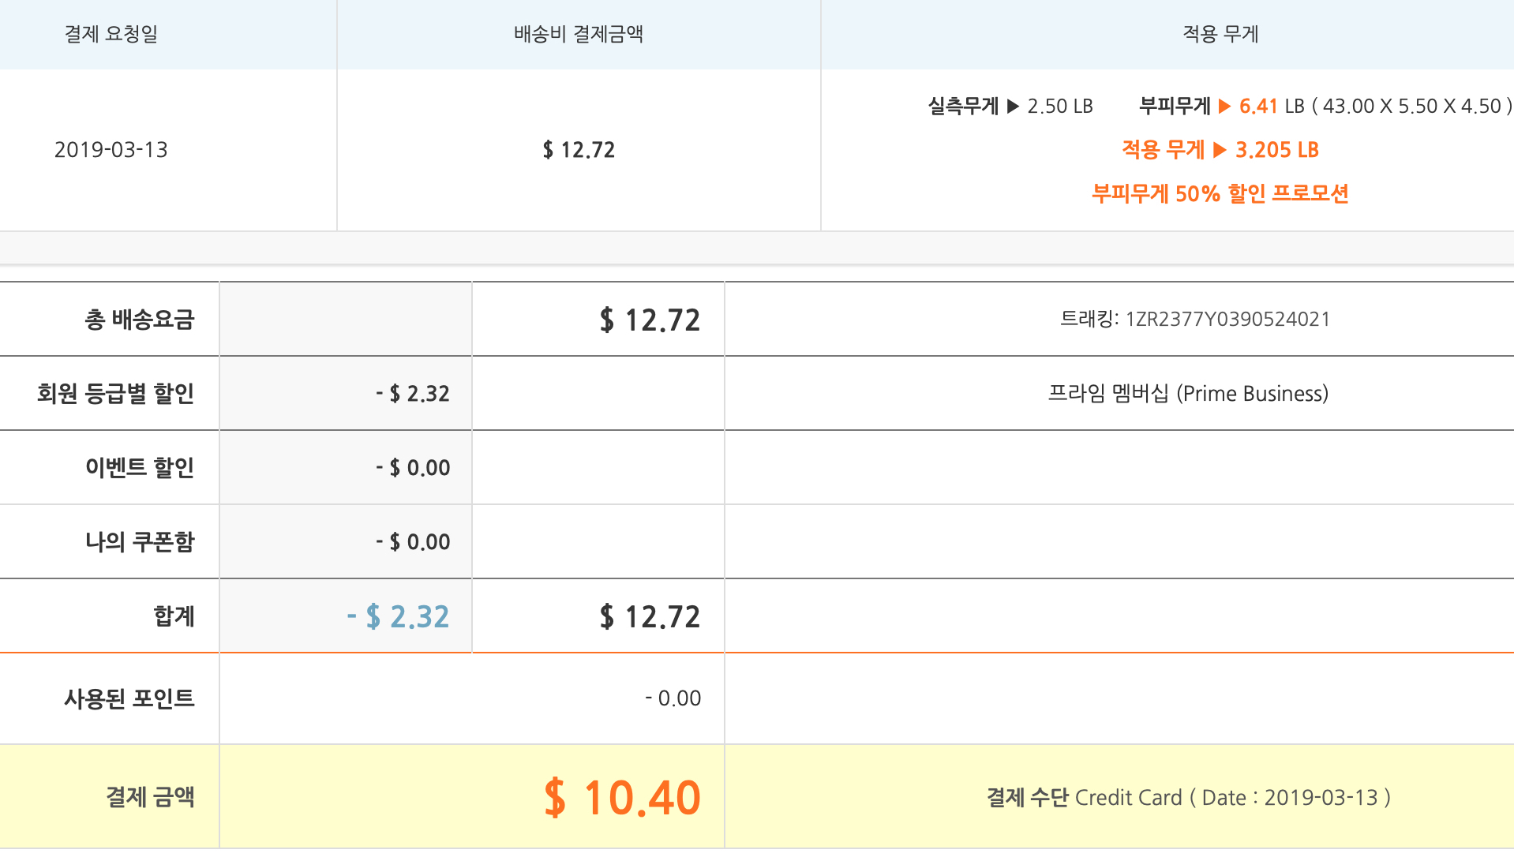Select the 프라임 멤버십 (Prime Business) text
The image size is (1514, 857).
pos(1188,394)
